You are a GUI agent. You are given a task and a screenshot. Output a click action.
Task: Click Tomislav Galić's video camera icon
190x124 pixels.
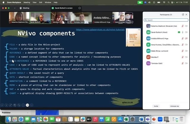tap(186, 63)
